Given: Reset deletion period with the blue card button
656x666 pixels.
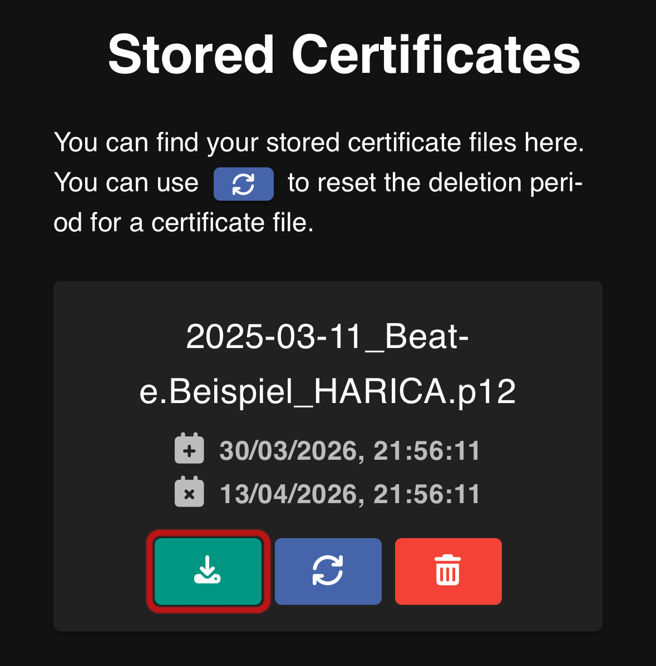Looking at the screenshot, I should (328, 571).
